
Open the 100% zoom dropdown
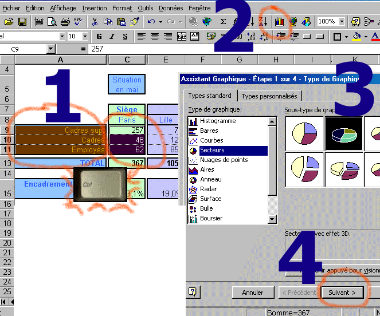coord(342,22)
